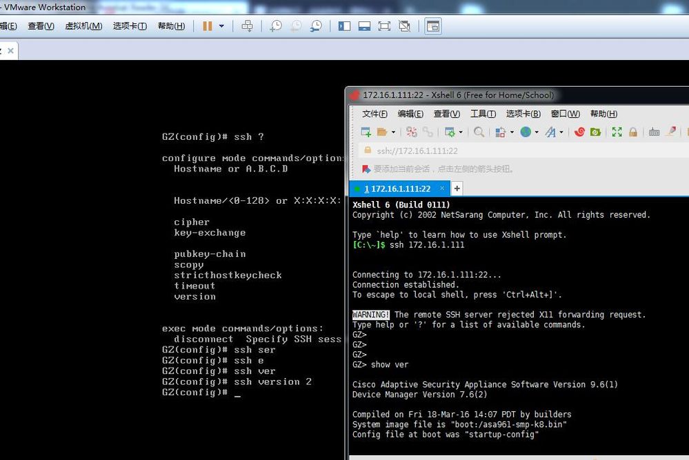Take a snapshot of this VM

(x=276, y=26)
